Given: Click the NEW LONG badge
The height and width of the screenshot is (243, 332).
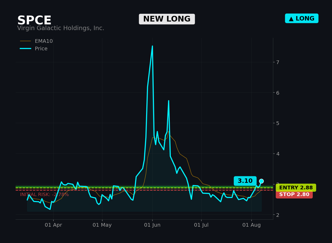Looking at the screenshot, I should point(167,19).
